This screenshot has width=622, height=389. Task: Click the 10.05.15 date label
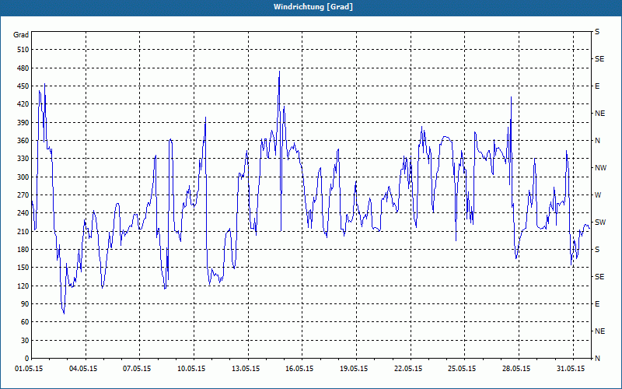point(191,369)
